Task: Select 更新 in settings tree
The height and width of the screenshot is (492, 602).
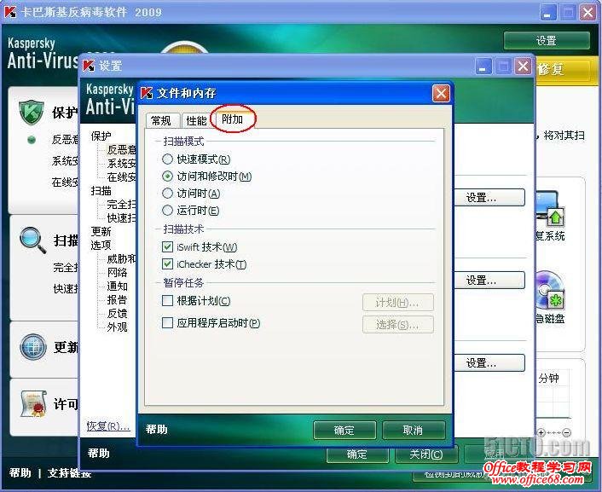Action: (101, 231)
